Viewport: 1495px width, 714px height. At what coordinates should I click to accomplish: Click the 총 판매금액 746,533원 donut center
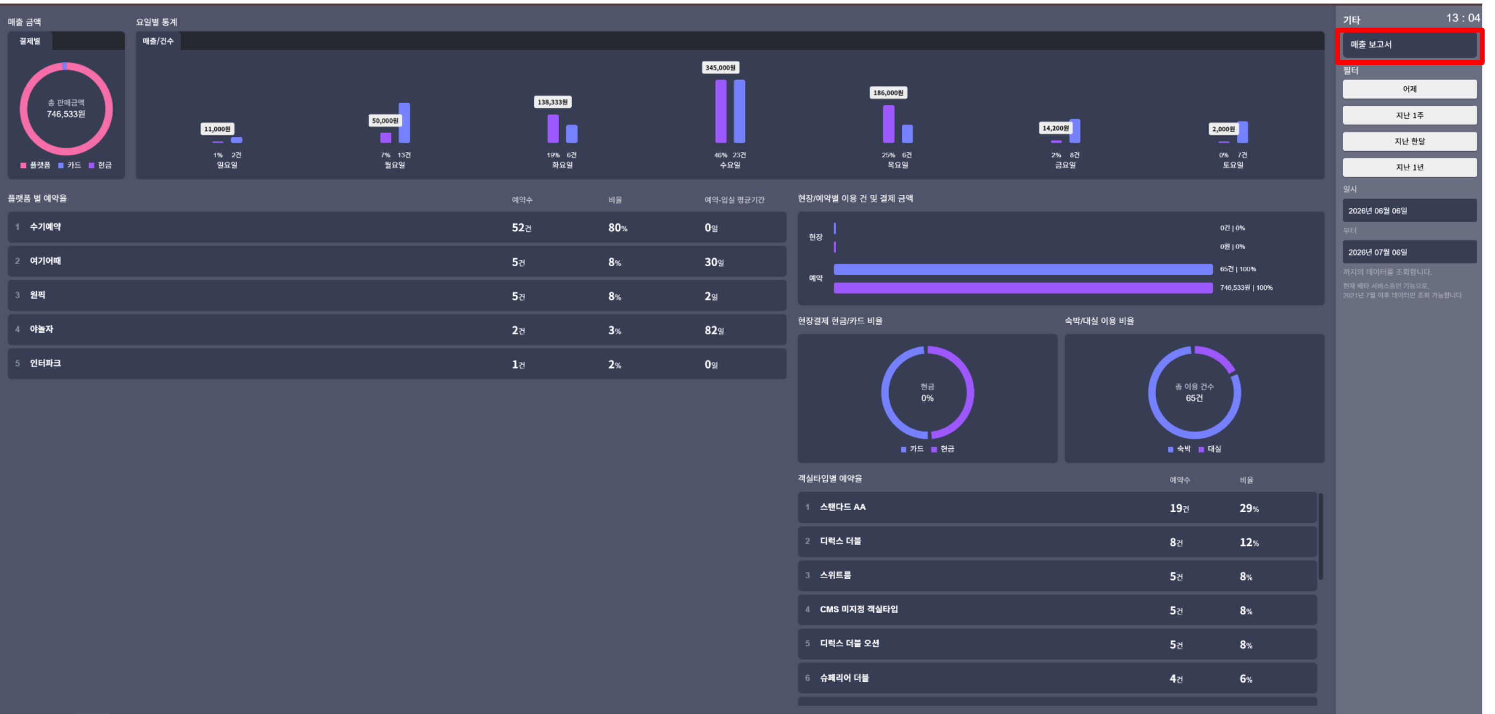66,108
